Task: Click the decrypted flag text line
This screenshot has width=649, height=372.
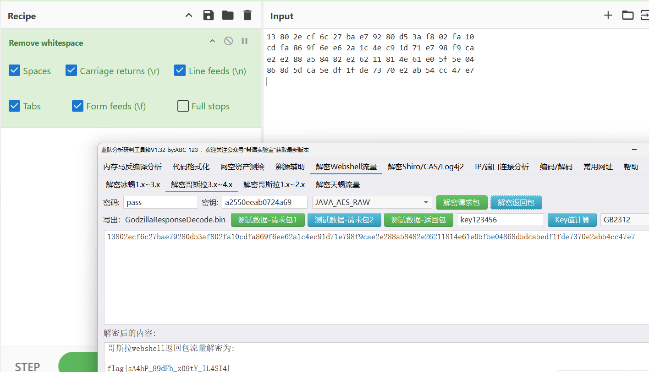Action: pyautogui.click(x=169, y=367)
